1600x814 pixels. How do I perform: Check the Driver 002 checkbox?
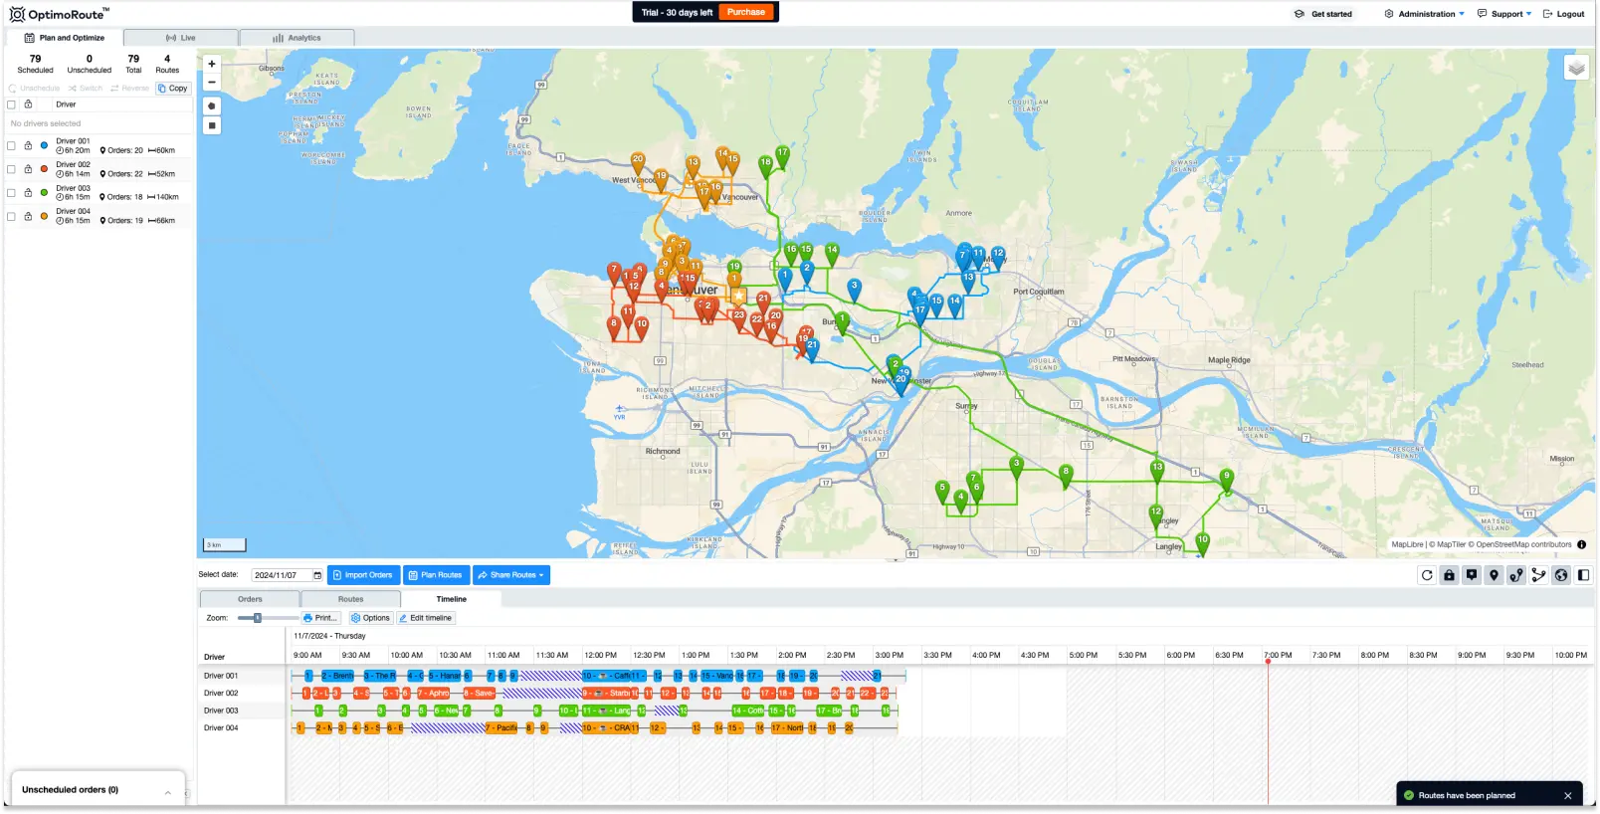(x=12, y=169)
